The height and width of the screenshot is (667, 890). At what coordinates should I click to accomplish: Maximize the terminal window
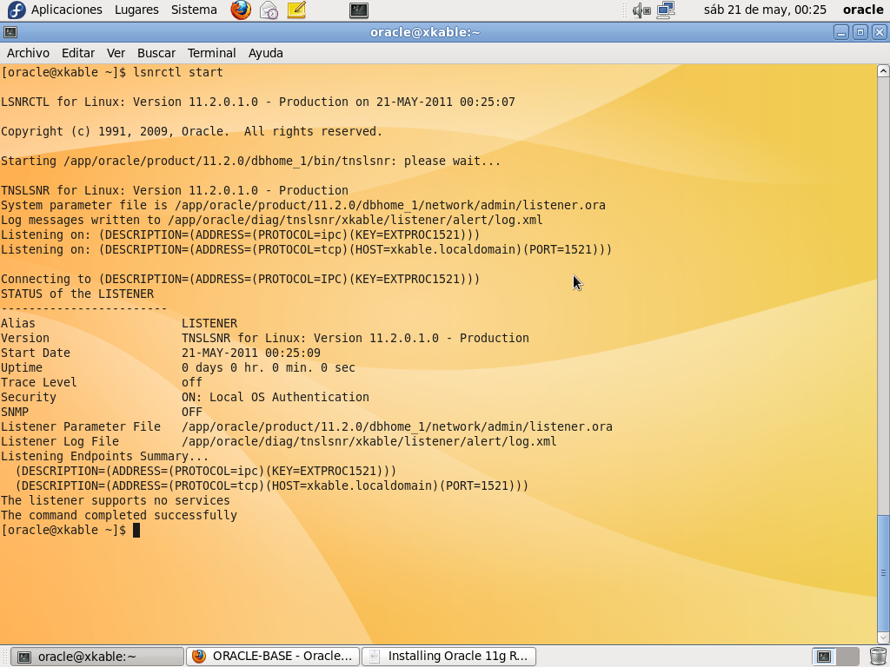tap(860, 32)
